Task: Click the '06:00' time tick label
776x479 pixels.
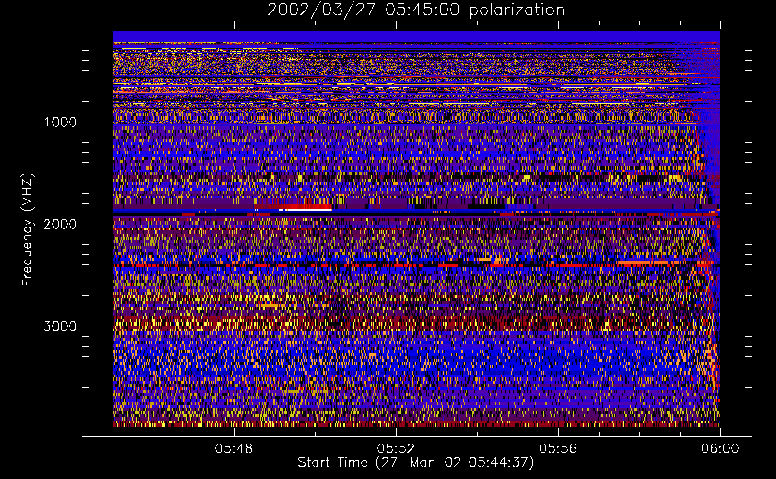Action: click(x=720, y=449)
